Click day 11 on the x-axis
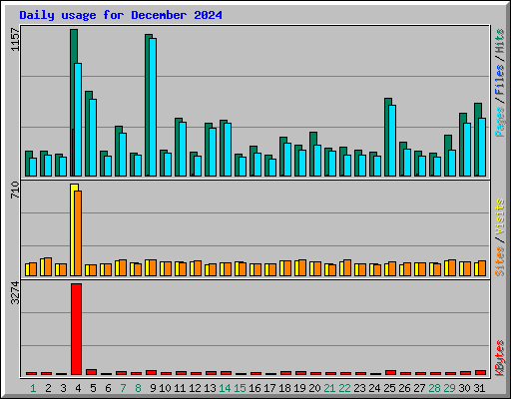 point(180,388)
